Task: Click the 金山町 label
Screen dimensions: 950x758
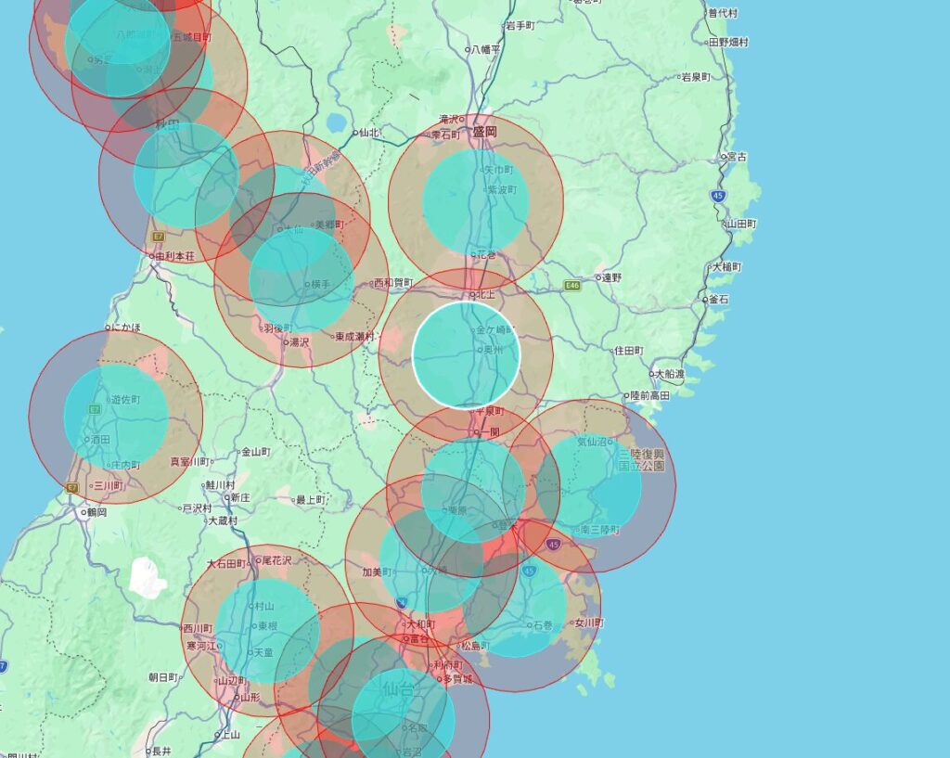Action: click(254, 452)
